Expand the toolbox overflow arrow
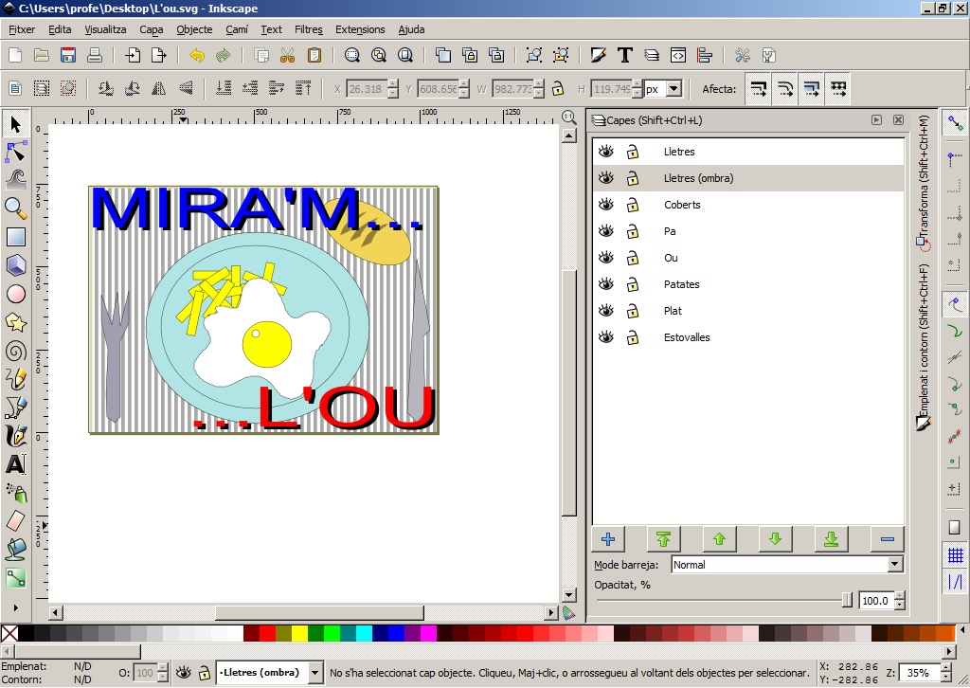The height and width of the screenshot is (688, 970). click(16, 607)
